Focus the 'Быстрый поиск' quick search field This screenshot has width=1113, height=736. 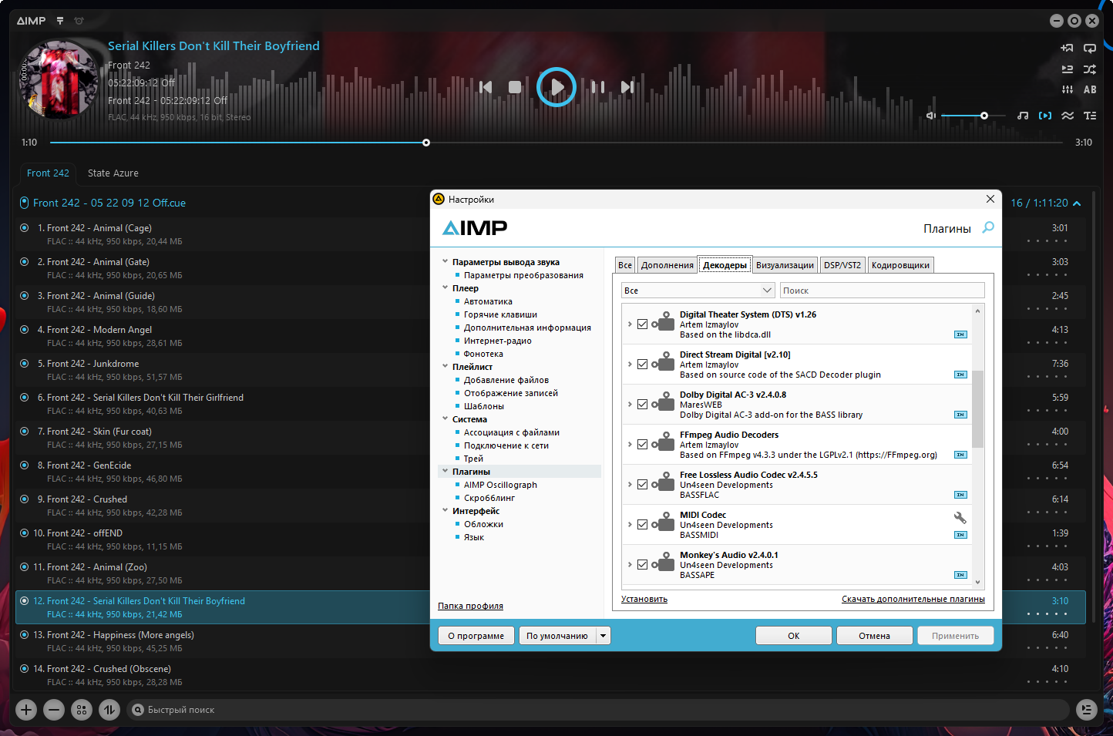coord(597,710)
